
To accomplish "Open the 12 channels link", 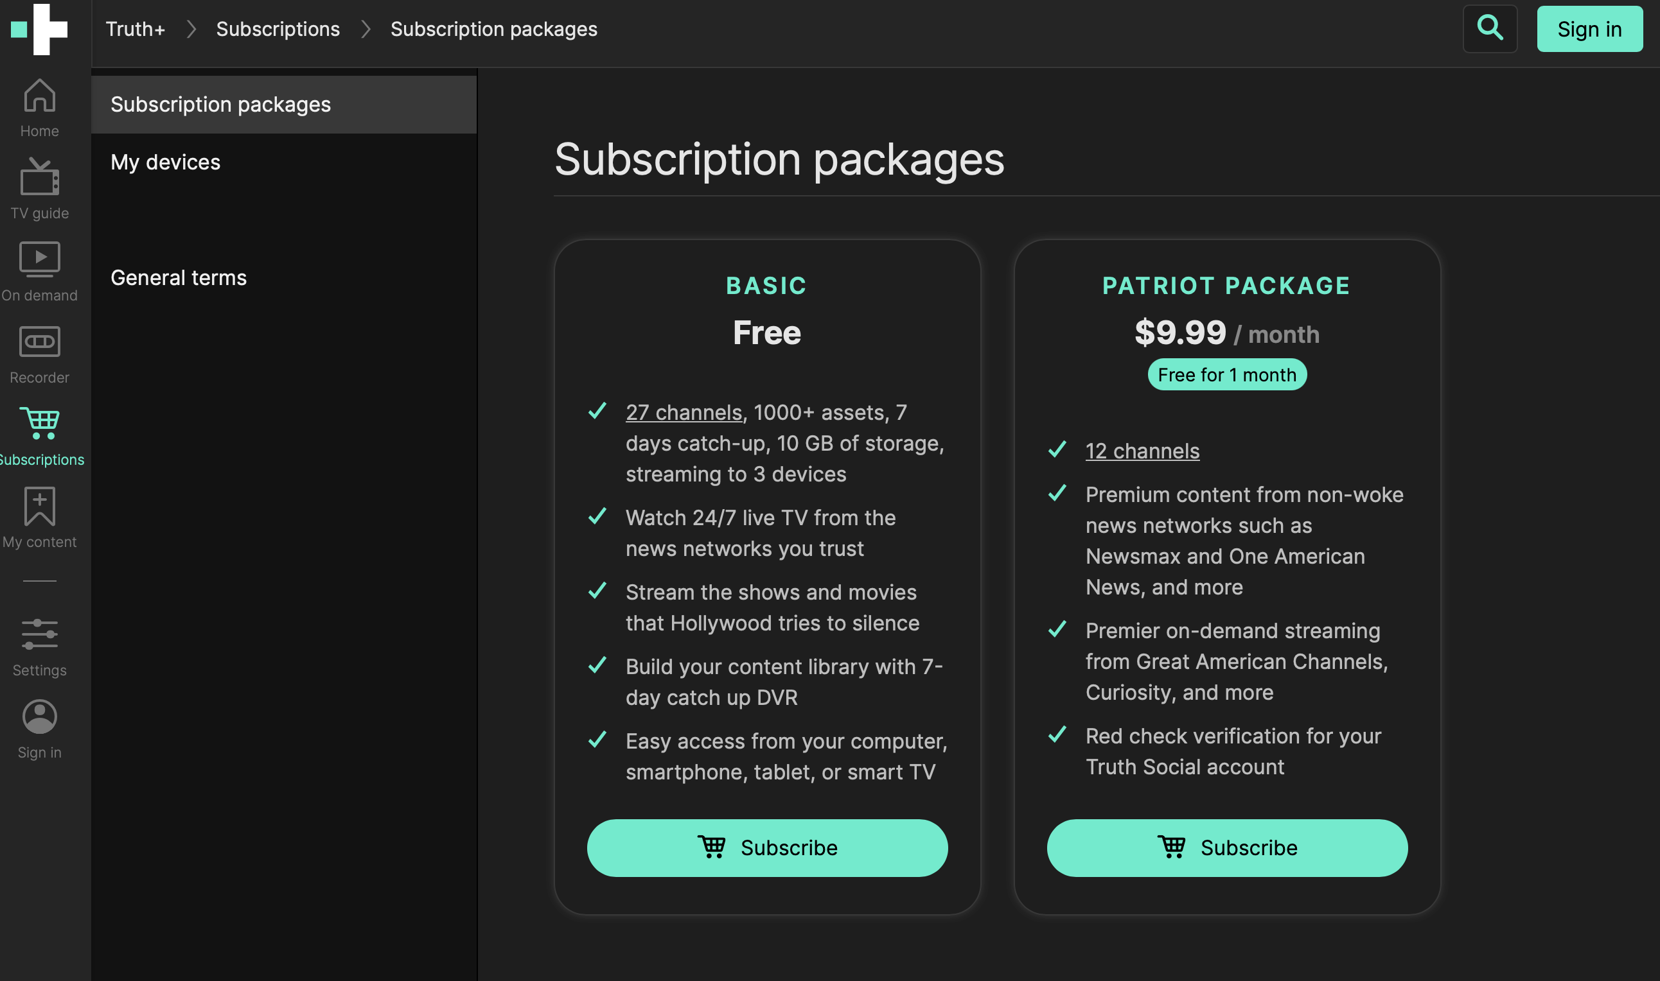I will click(1142, 451).
